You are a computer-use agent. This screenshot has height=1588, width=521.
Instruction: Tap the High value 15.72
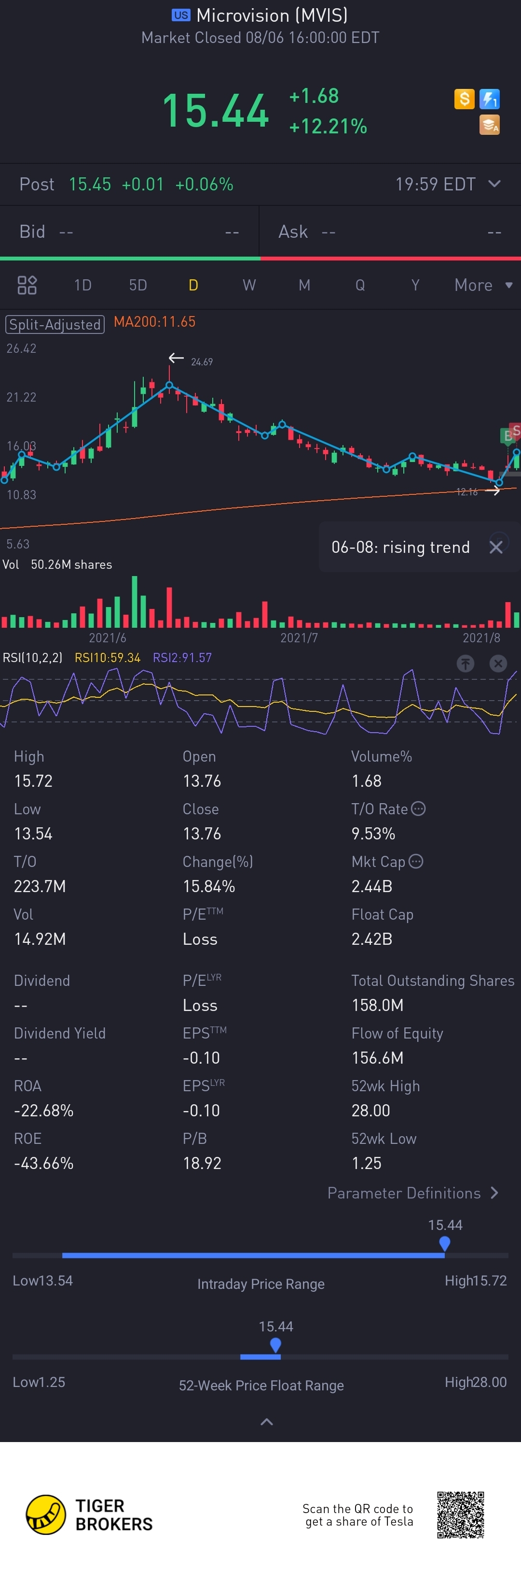[x=33, y=781]
